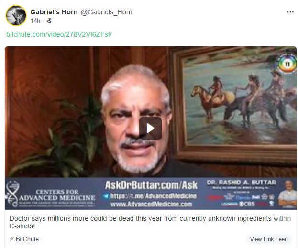Image resolution: width=298 pixels, height=248 pixels.
Task: Click the Gabriel's Horn display name
Action: 54,12
